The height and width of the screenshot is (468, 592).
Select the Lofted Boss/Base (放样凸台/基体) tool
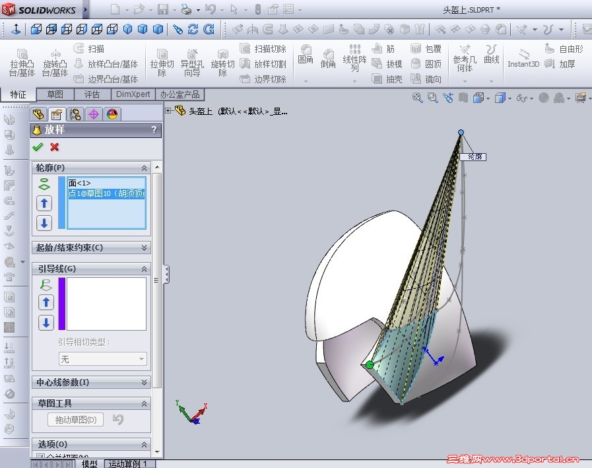pyautogui.click(x=106, y=64)
